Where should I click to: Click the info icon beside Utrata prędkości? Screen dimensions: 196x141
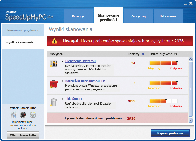point(176,54)
